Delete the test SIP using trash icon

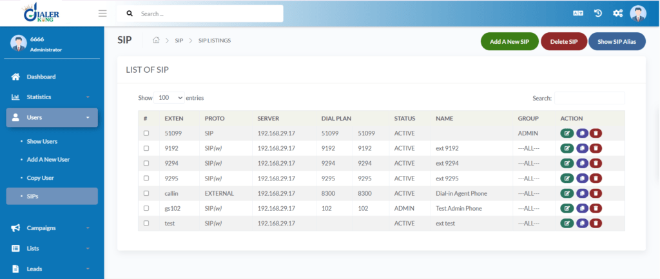(x=596, y=223)
